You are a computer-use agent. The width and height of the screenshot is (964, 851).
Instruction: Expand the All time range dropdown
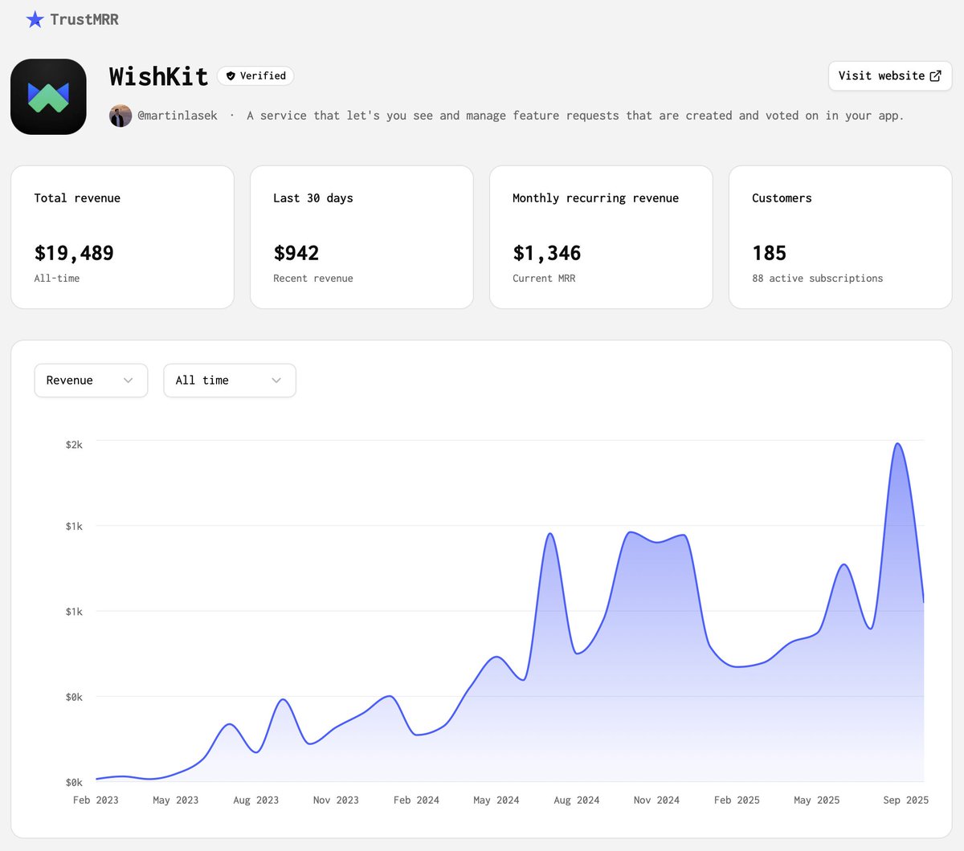[229, 381]
